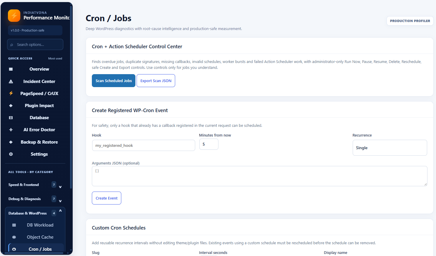Open the Recurrence dropdown showing Single

coord(390,148)
